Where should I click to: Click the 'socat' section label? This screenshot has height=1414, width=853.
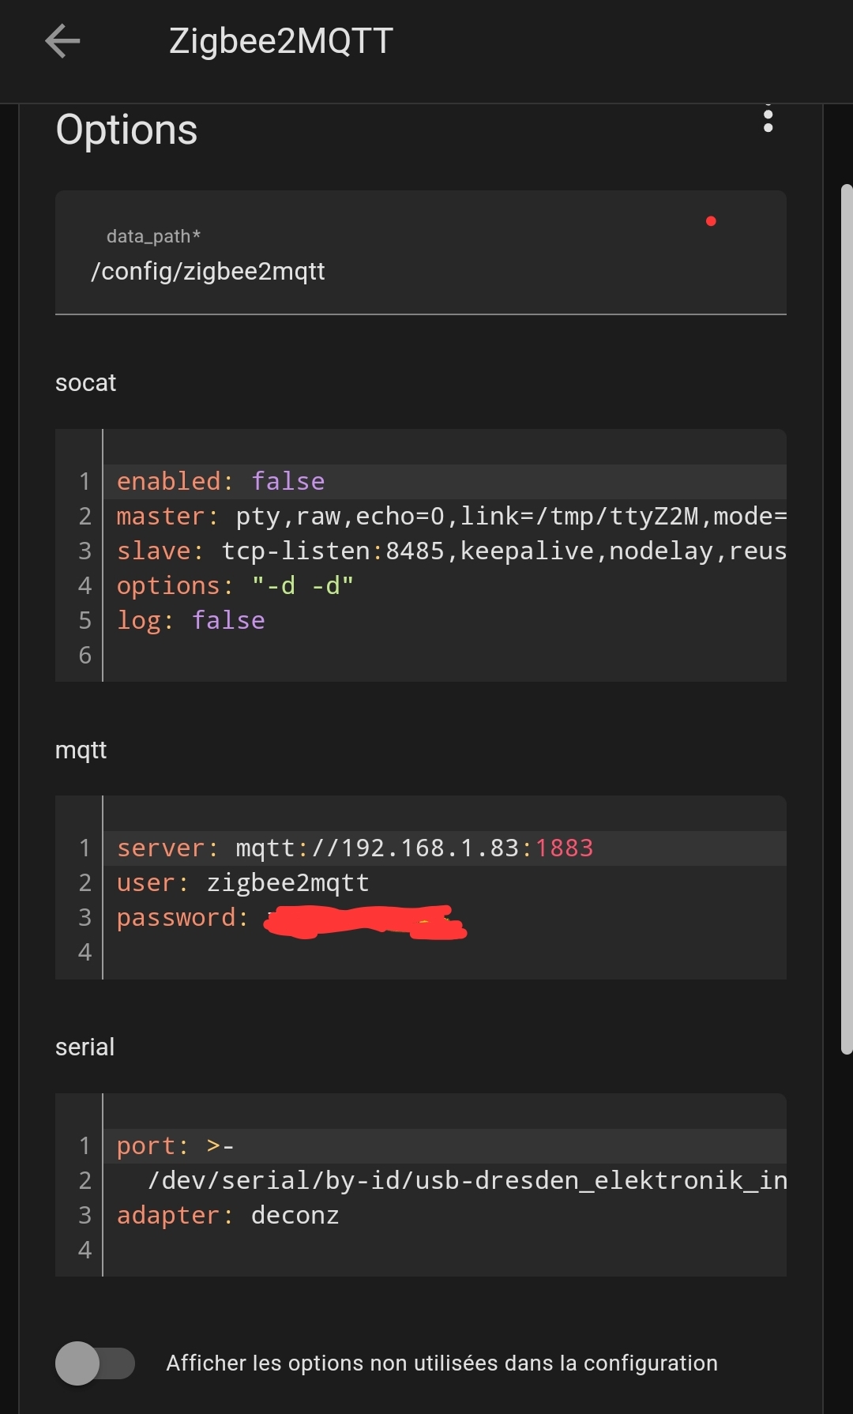click(x=85, y=383)
